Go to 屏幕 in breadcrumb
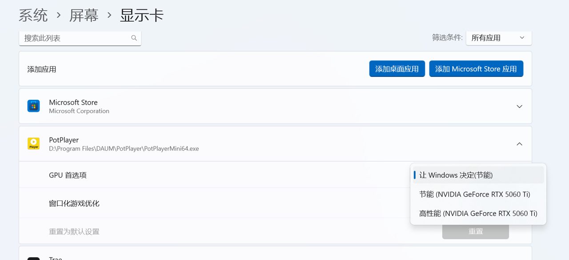Viewport: 569px width, 260px height. coord(84,16)
